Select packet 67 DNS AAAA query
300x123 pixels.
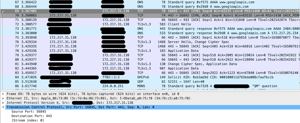coord(150,2)
